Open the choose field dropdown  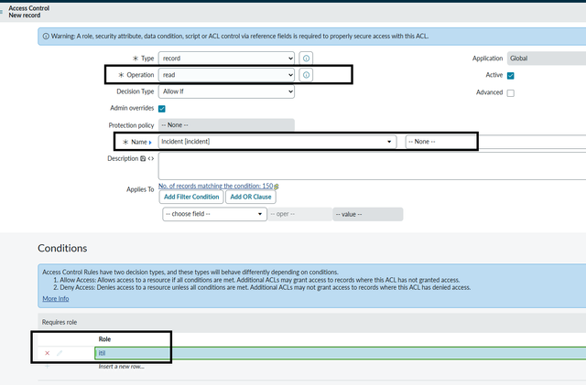[214, 214]
